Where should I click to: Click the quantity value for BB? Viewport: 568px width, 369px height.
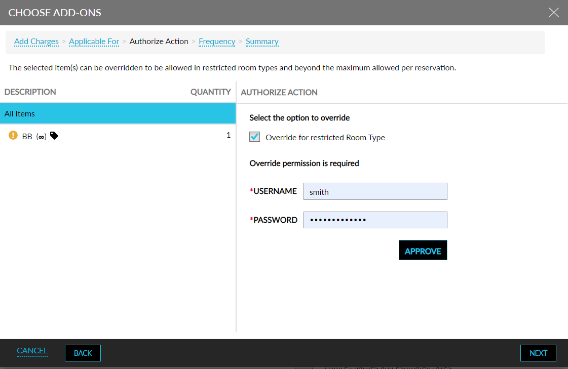(x=228, y=135)
